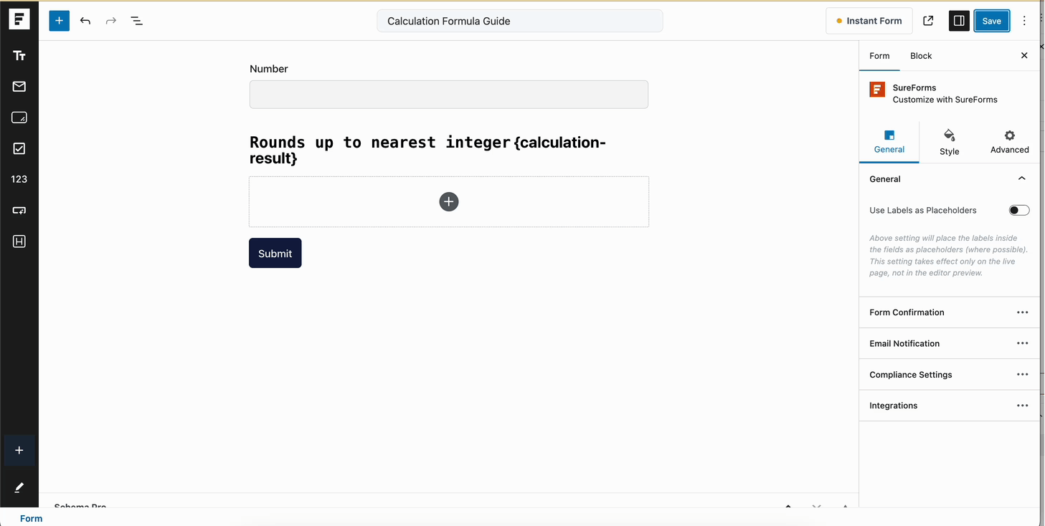The width and height of the screenshot is (1045, 526).
Task: Enable Use Labels as Placeholders
Action: click(x=1018, y=210)
